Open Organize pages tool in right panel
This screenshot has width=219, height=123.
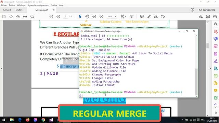pyautogui.click(x=216, y=46)
